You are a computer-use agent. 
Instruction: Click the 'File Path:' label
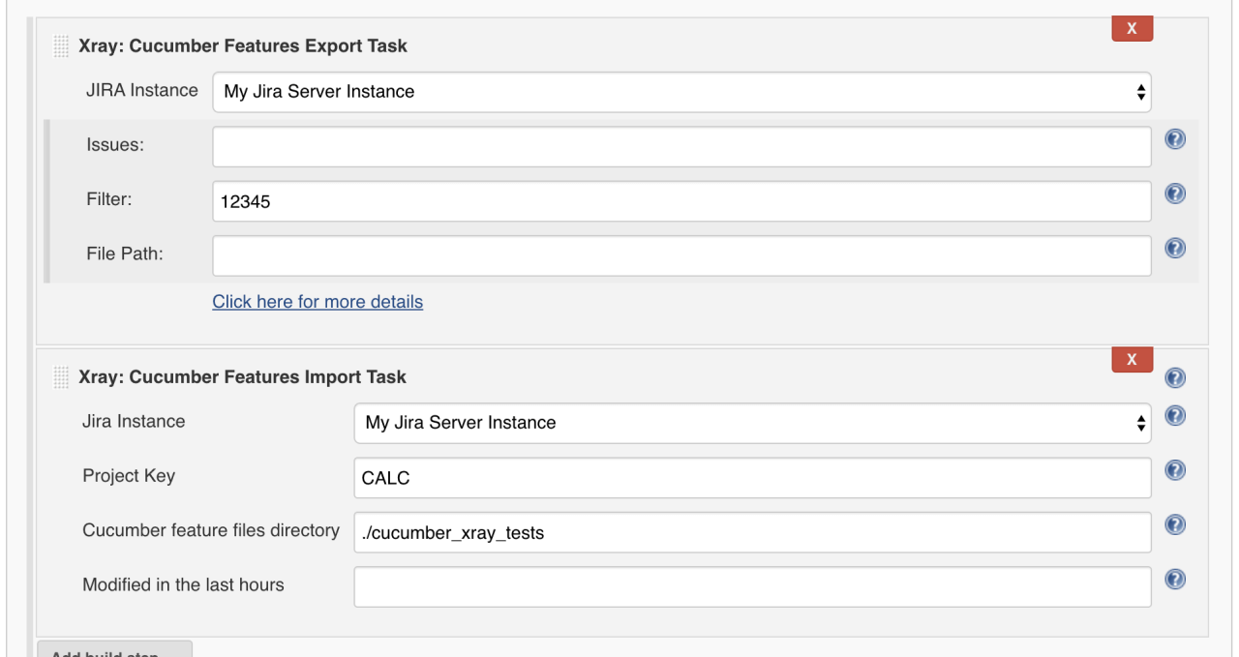click(125, 254)
